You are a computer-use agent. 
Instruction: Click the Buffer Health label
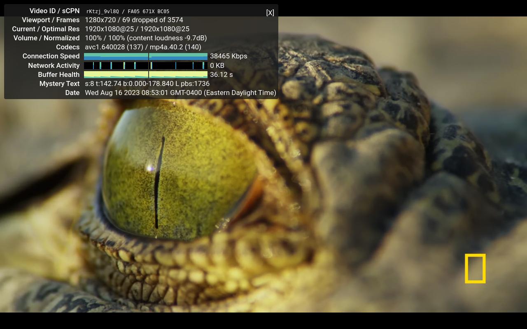tap(59, 74)
